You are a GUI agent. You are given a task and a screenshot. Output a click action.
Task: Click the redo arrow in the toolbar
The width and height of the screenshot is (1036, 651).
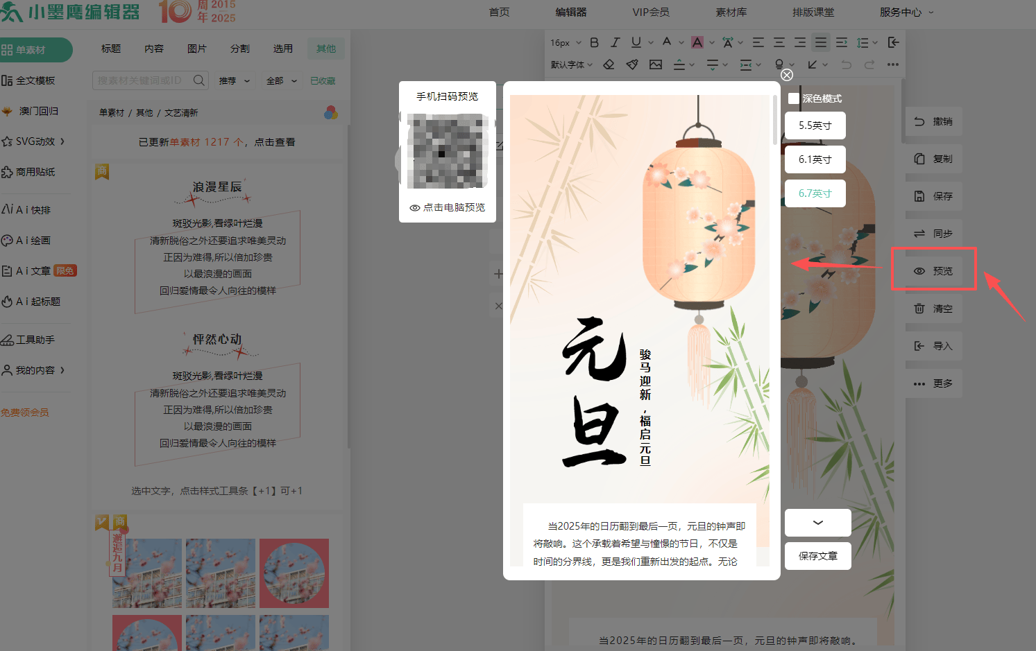[869, 64]
